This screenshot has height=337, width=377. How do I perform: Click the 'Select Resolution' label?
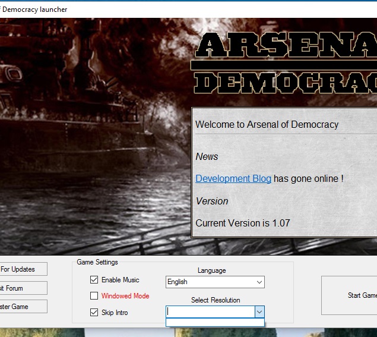216,300
